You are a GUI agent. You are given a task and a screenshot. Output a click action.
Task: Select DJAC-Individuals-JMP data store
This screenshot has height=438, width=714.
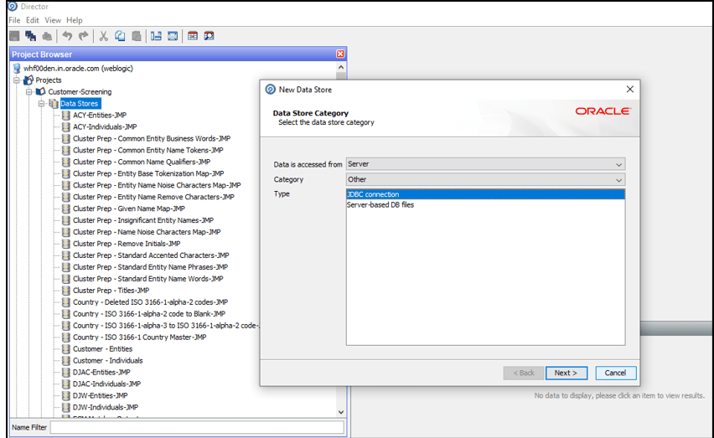(x=107, y=384)
